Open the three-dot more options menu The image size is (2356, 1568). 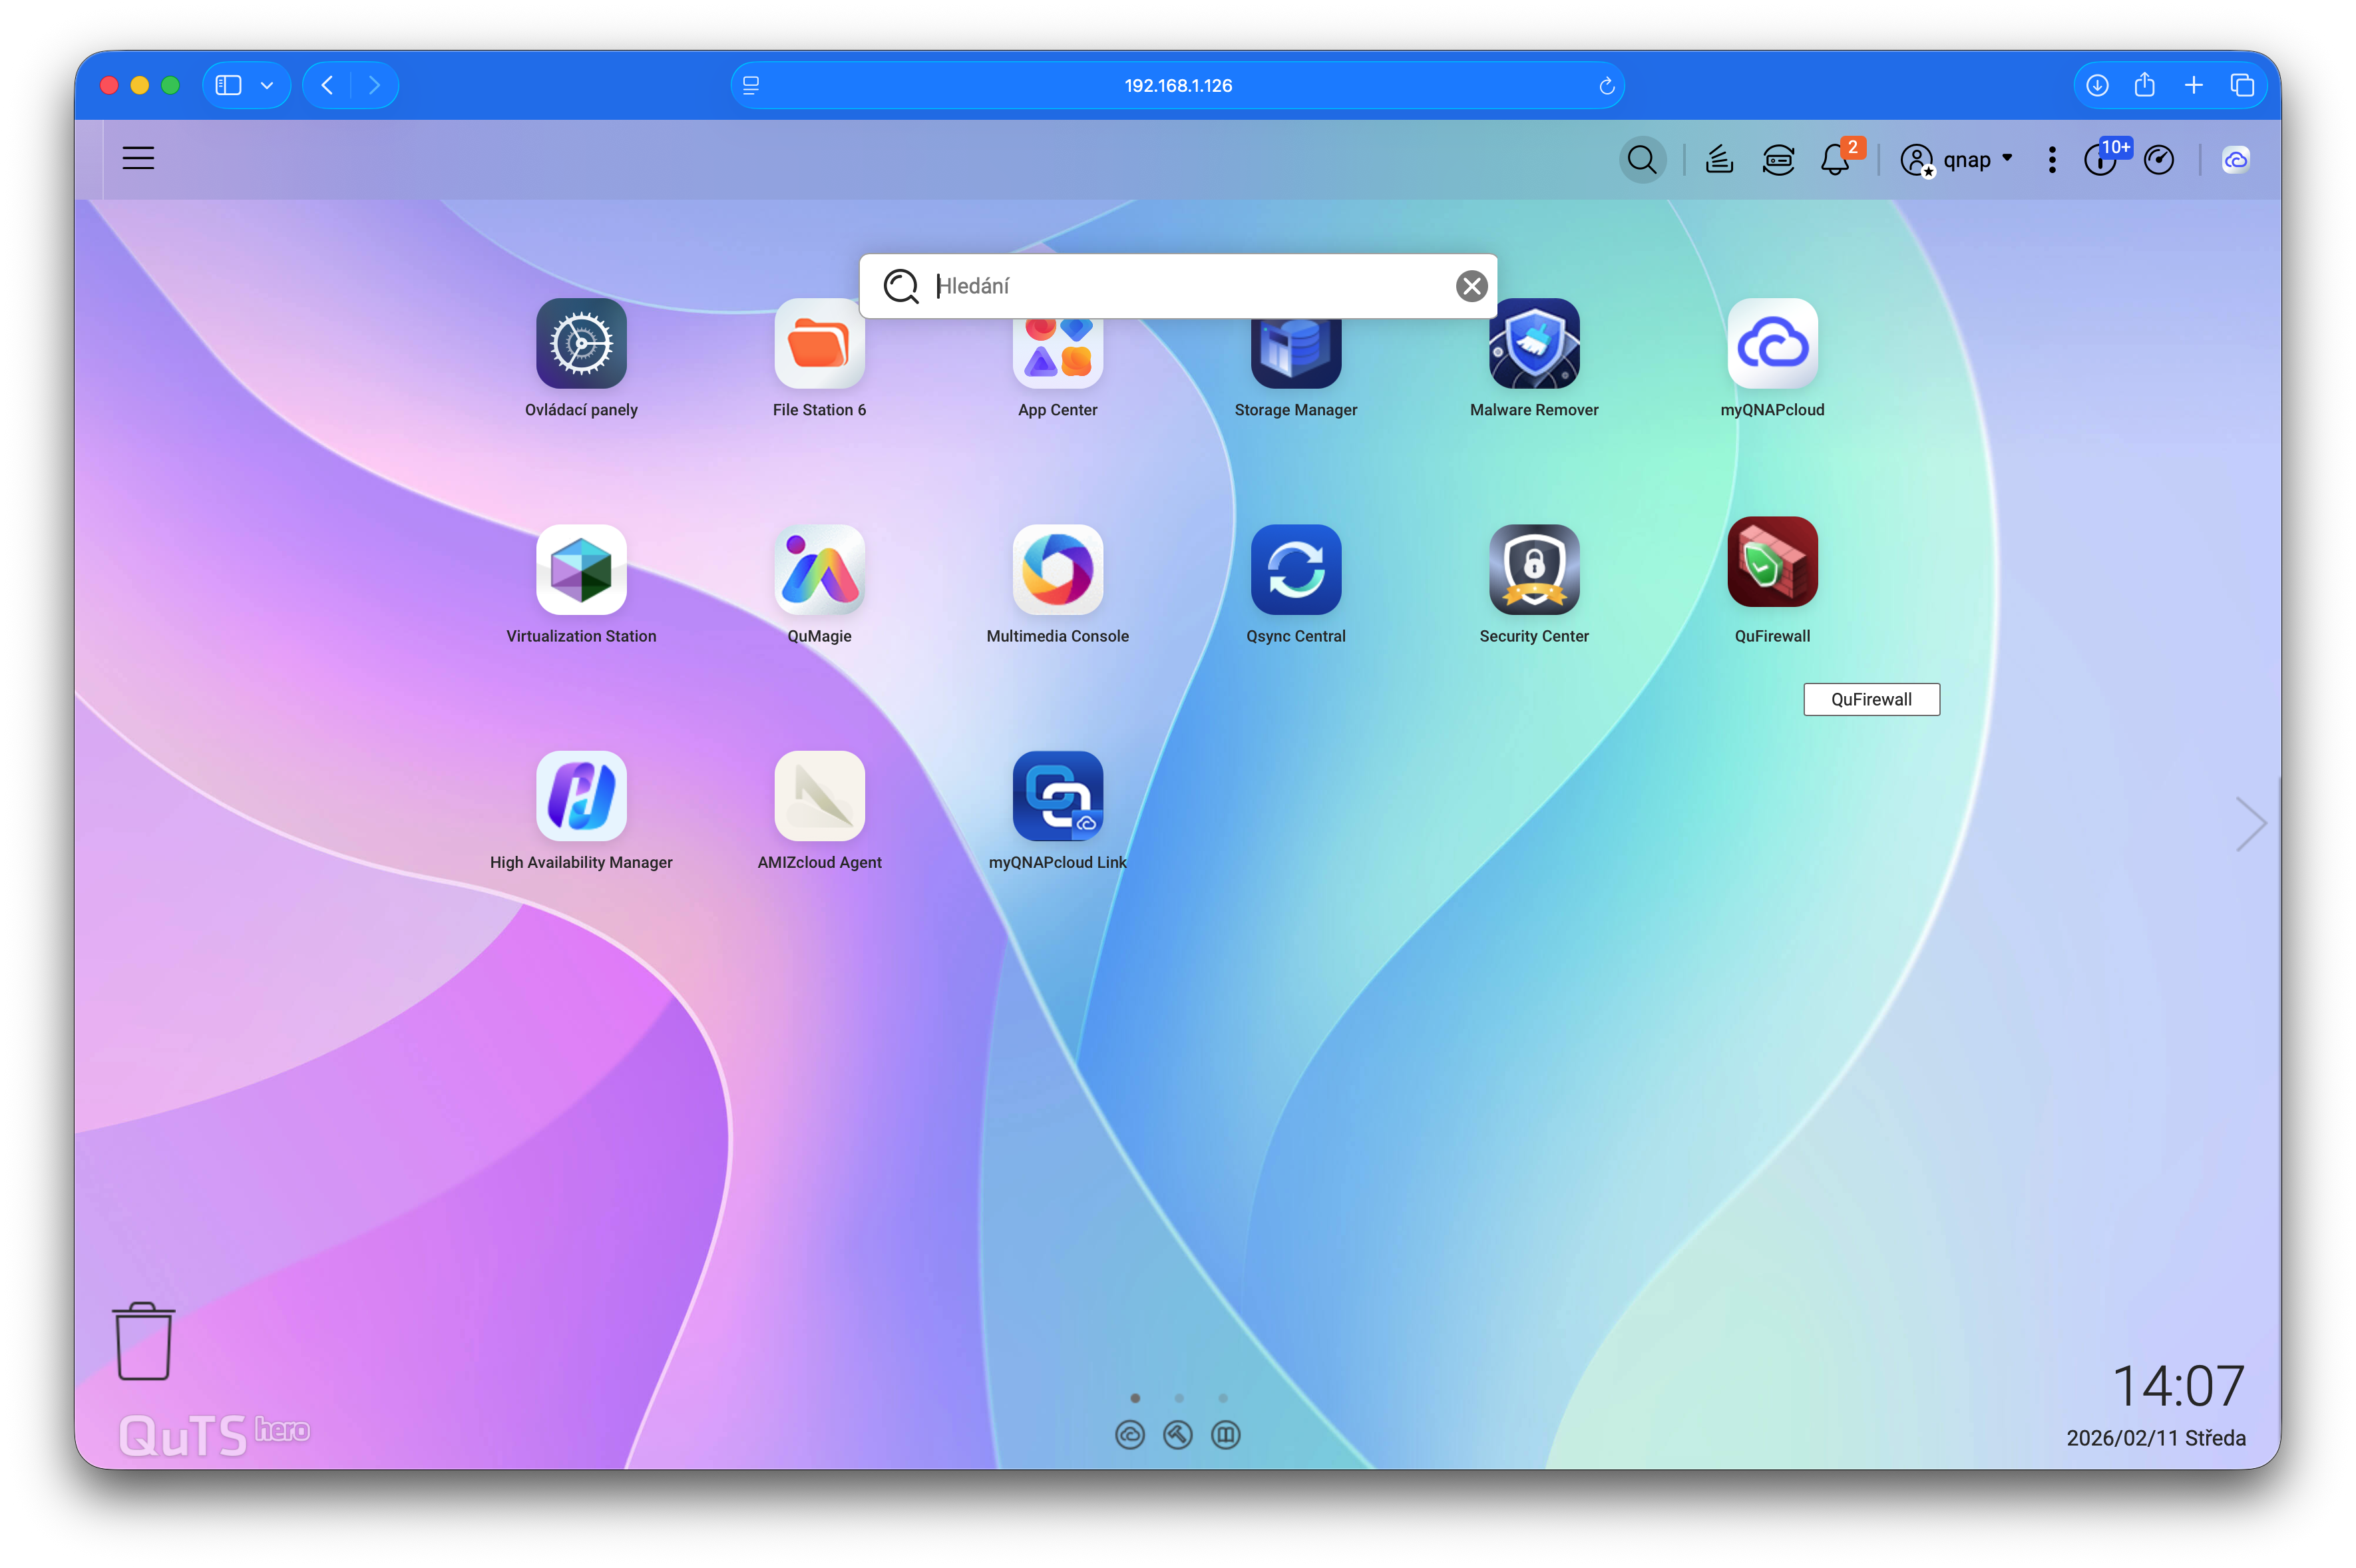coord(2052,160)
